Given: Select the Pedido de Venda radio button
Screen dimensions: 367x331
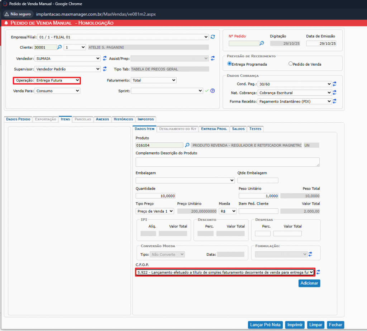Looking at the screenshot, I should point(291,64).
